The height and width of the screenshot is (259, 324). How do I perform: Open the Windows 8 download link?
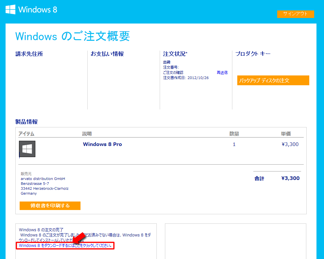65,246
